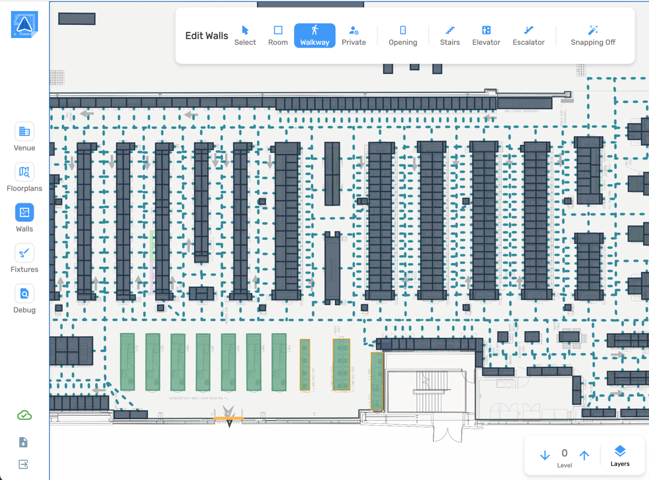Switch to the Walls section

pos(24,218)
